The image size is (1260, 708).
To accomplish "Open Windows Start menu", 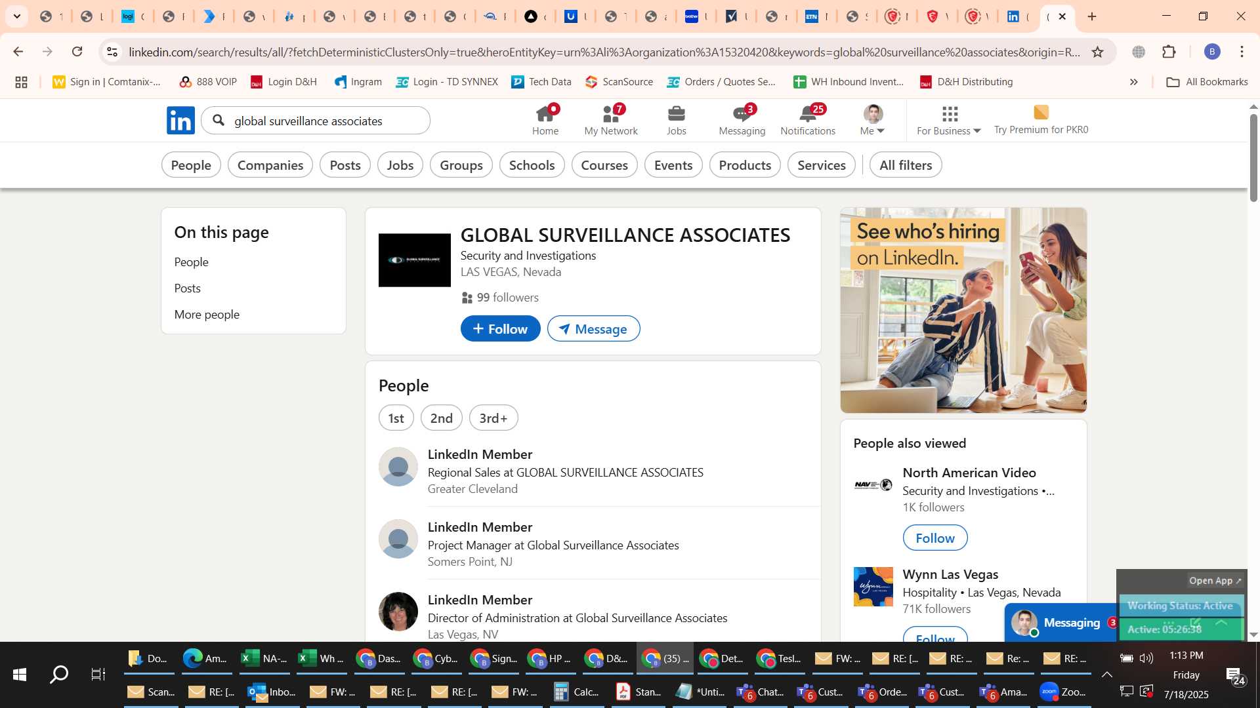I will tap(19, 674).
